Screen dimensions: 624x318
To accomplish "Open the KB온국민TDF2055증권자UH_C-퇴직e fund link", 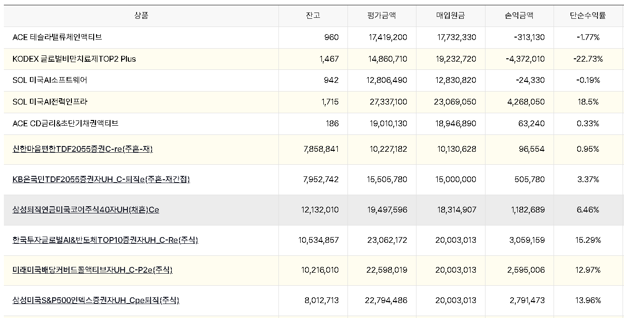I will pyautogui.click(x=101, y=180).
